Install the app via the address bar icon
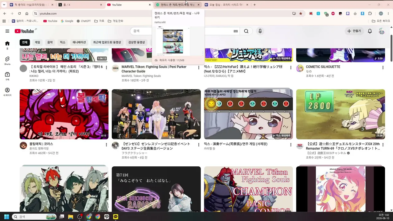The height and width of the screenshot is (221, 393). click(294, 14)
